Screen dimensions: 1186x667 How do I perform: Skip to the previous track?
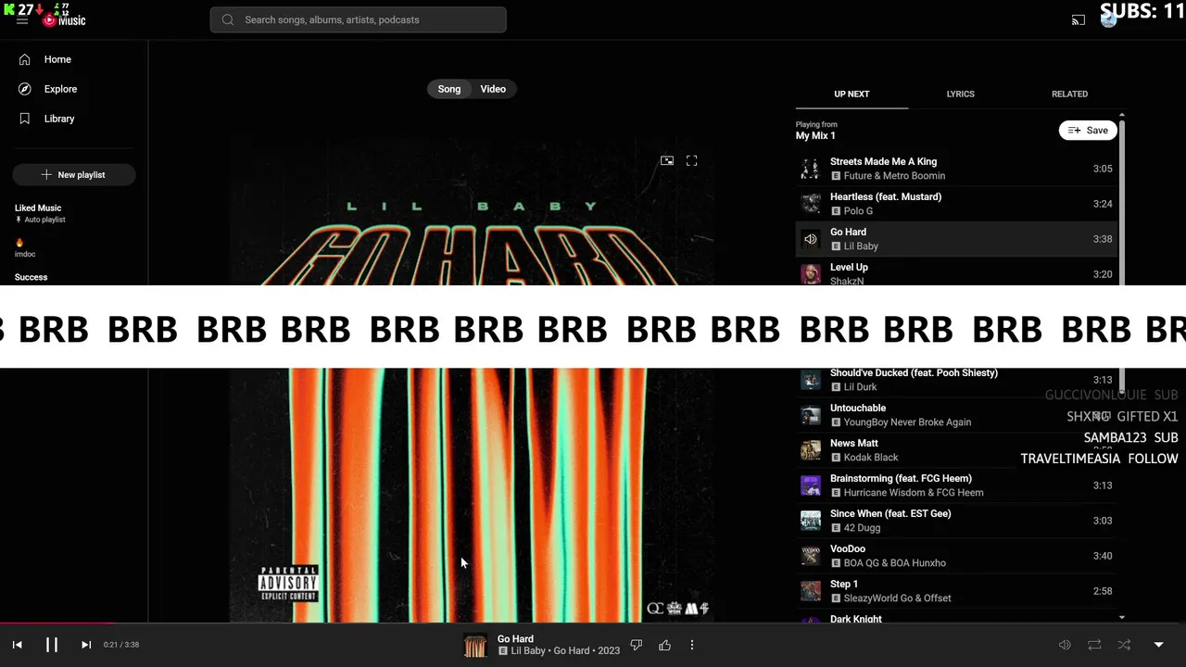(x=17, y=645)
